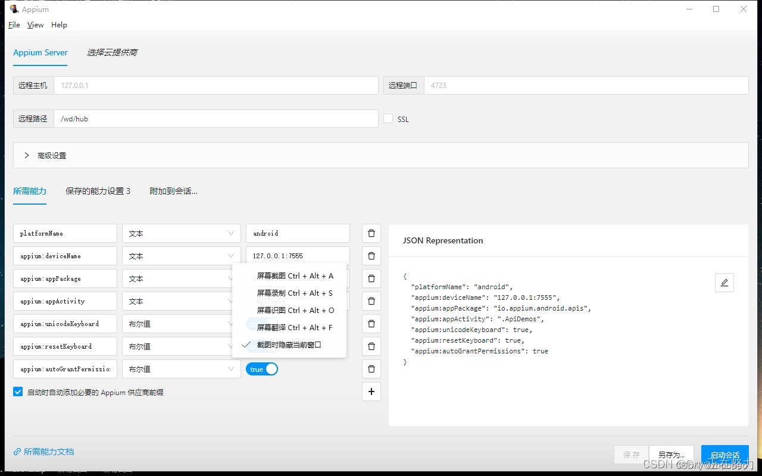The height and width of the screenshot is (476, 762).
Task: Click the 保存 save button
Action: pyautogui.click(x=632, y=455)
